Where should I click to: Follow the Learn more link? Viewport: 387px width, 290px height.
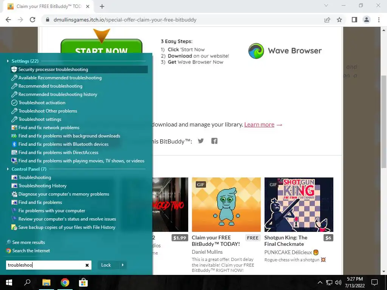coord(259,125)
